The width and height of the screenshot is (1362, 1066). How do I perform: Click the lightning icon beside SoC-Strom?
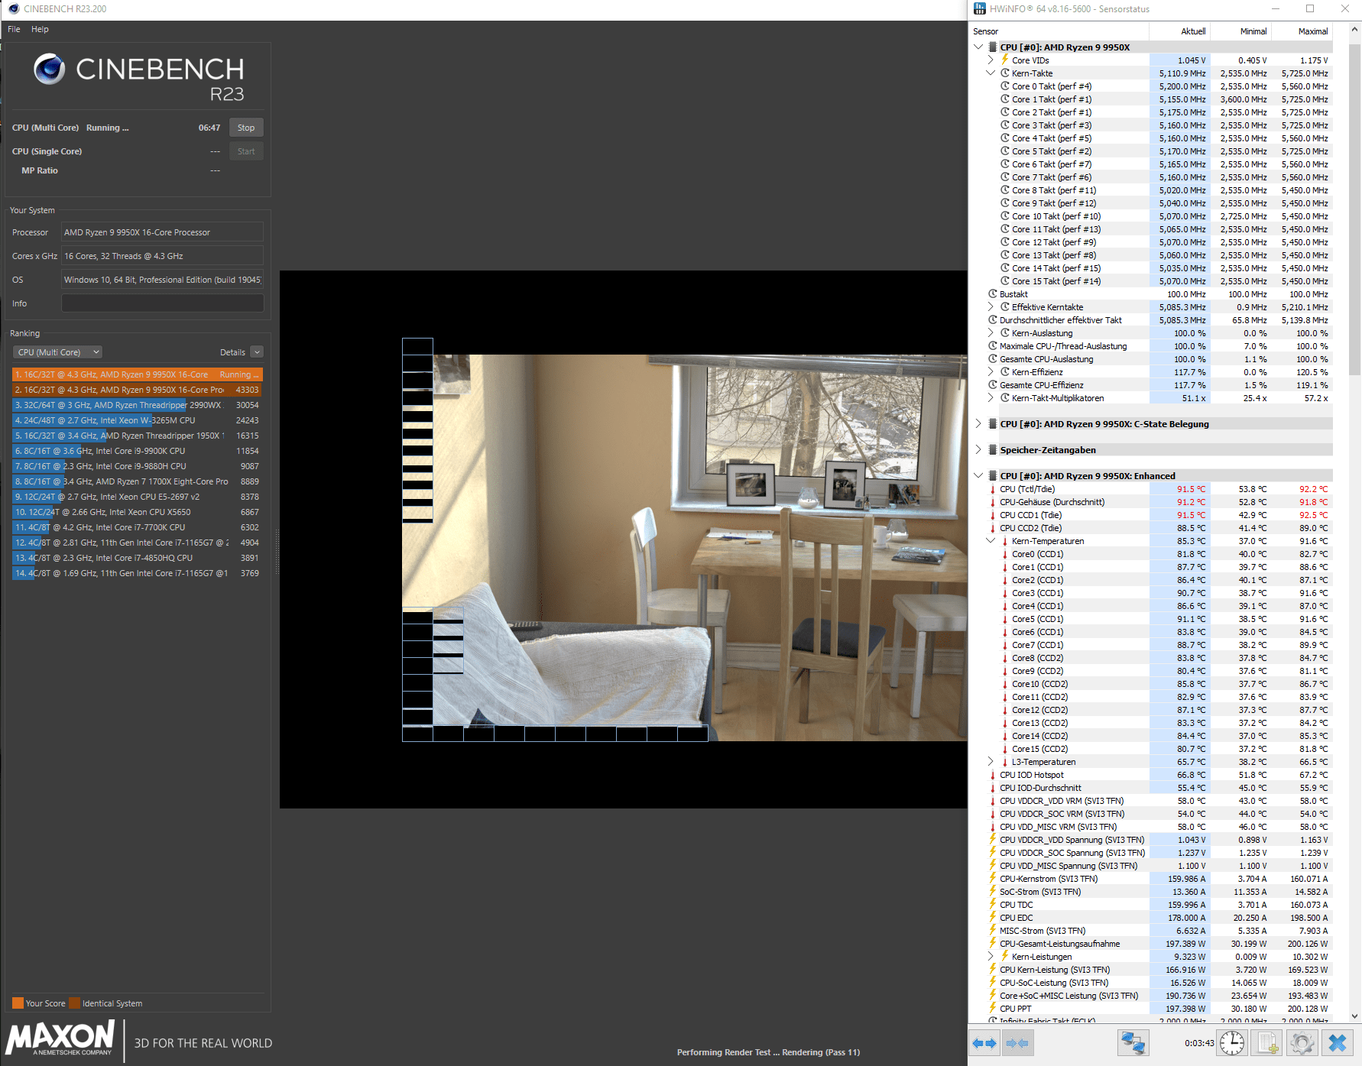pyautogui.click(x=993, y=892)
